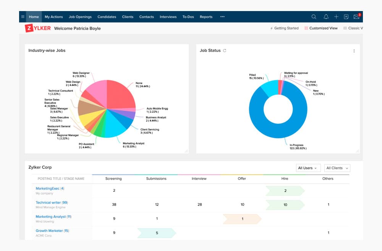Switch to Customized View
The image size is (382, 251).
(323, 28)
